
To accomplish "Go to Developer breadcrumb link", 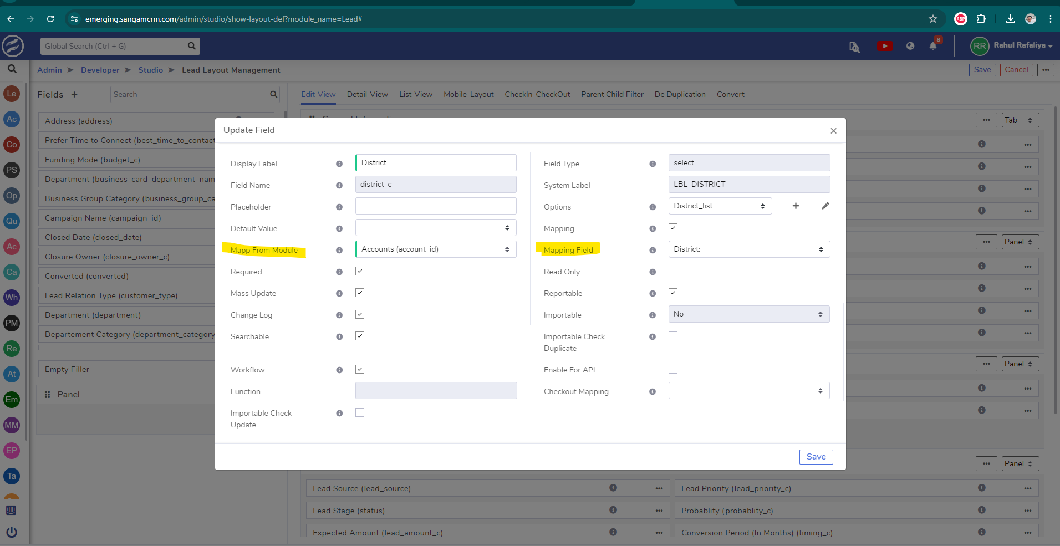I will (x=100, y=70).
